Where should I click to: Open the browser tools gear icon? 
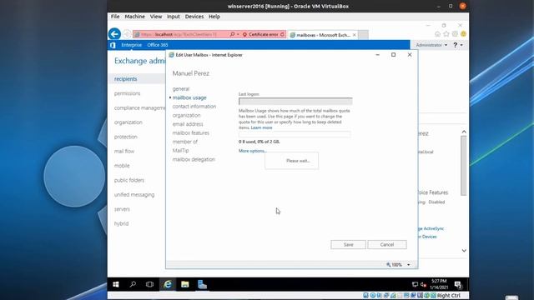tap(455, 34)
